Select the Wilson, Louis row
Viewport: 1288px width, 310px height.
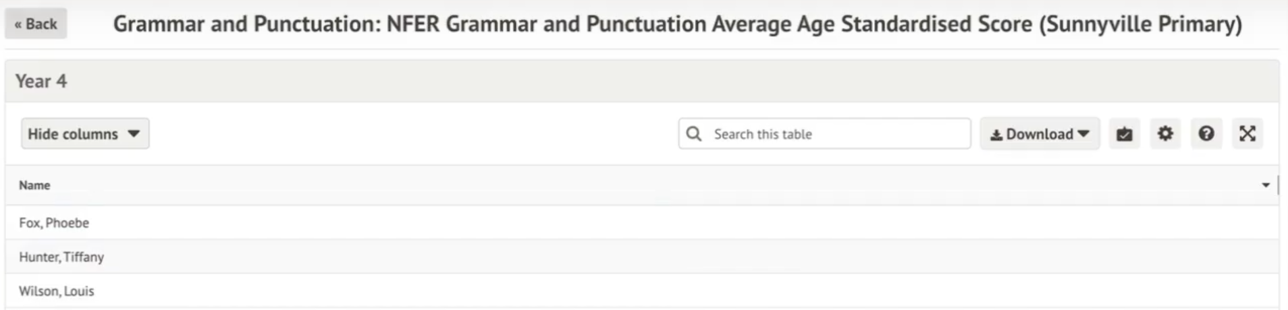[x=57, y=291]
